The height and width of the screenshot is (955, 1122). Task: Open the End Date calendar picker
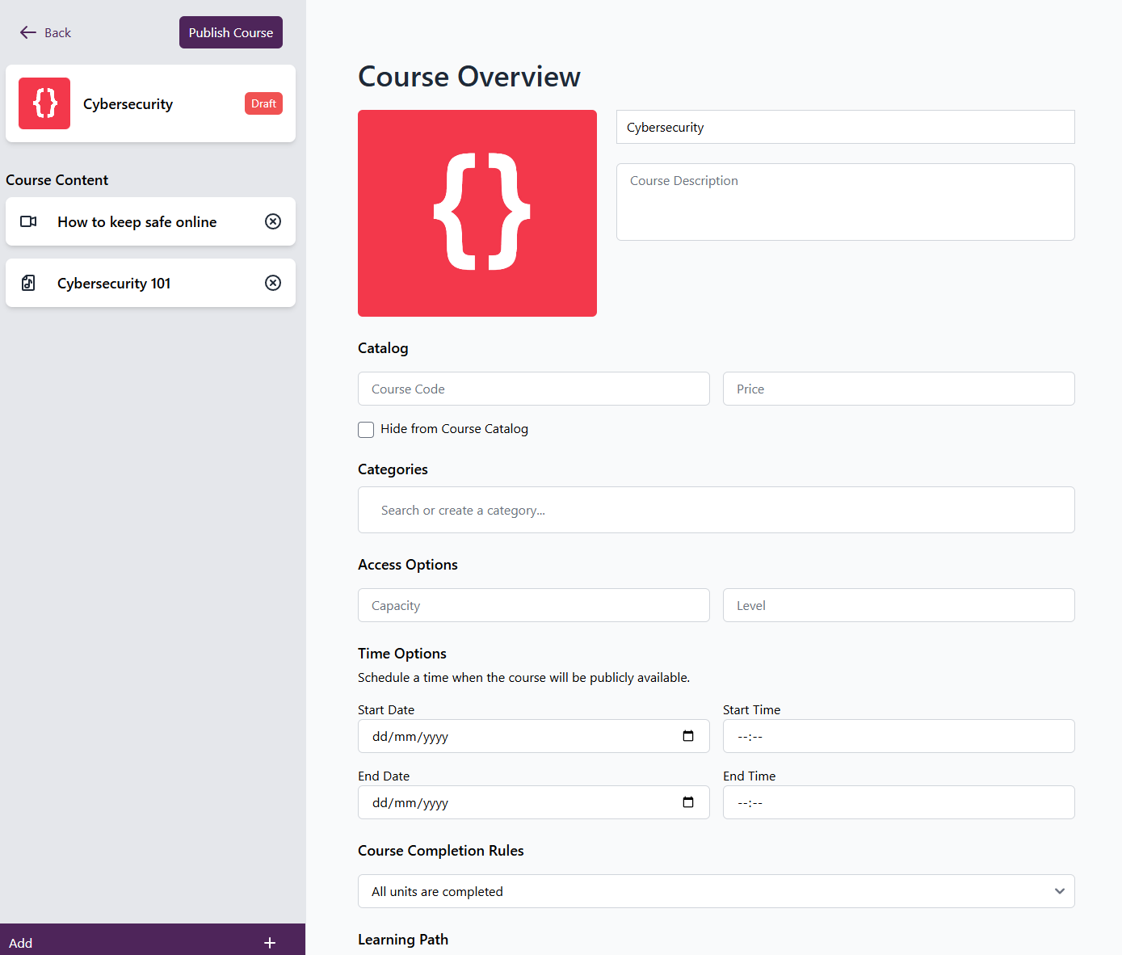[x=688, y=802]
